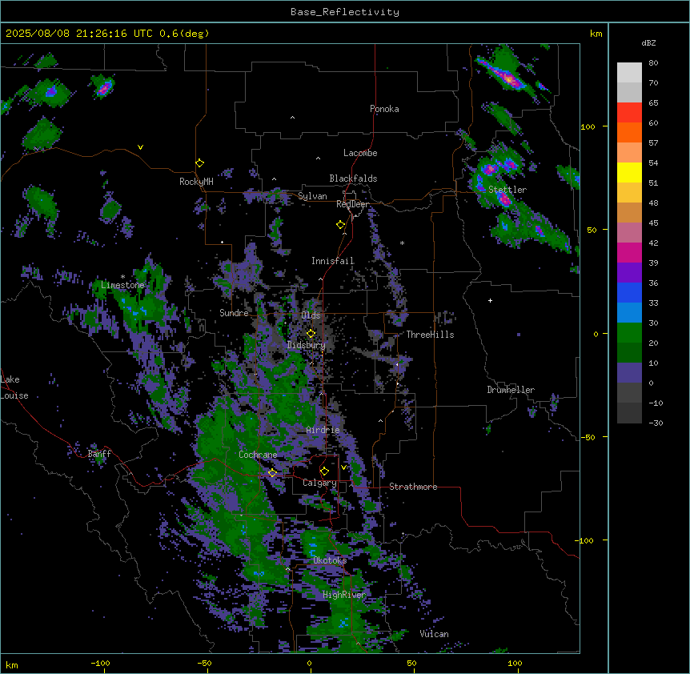Select the yellow diamond marker below Cochrane

click(x=272, y=473)
